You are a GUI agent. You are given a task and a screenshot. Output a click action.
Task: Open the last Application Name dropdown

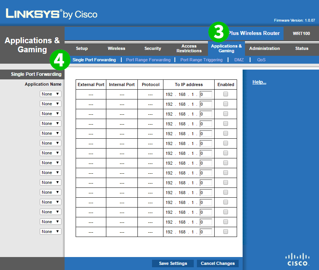coord(50,231)
